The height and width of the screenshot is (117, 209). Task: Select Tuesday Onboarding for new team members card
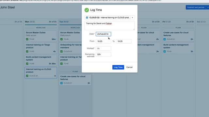tap(71, 48)
